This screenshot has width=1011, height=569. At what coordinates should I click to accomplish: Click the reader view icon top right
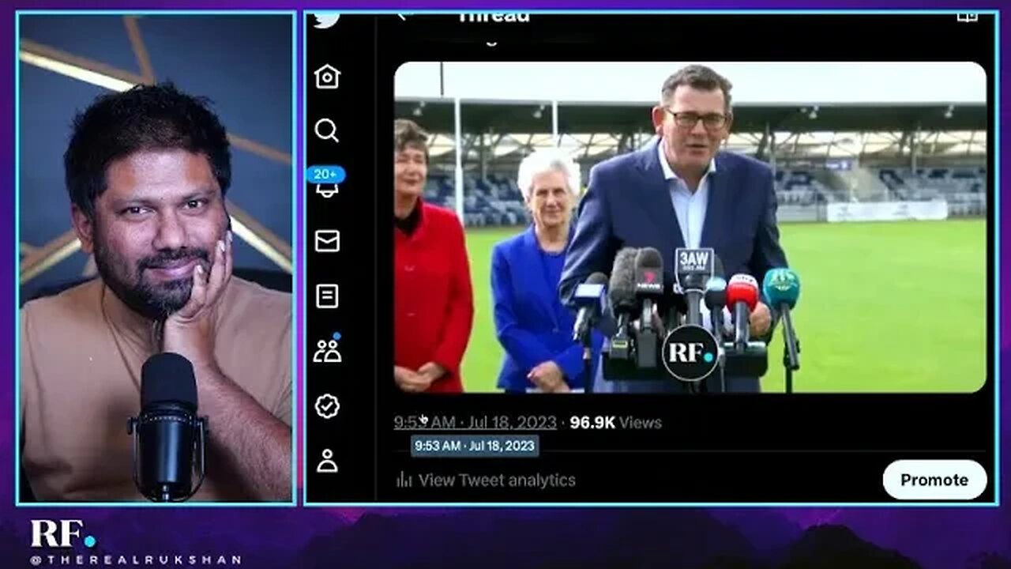(x=967, y=16)
